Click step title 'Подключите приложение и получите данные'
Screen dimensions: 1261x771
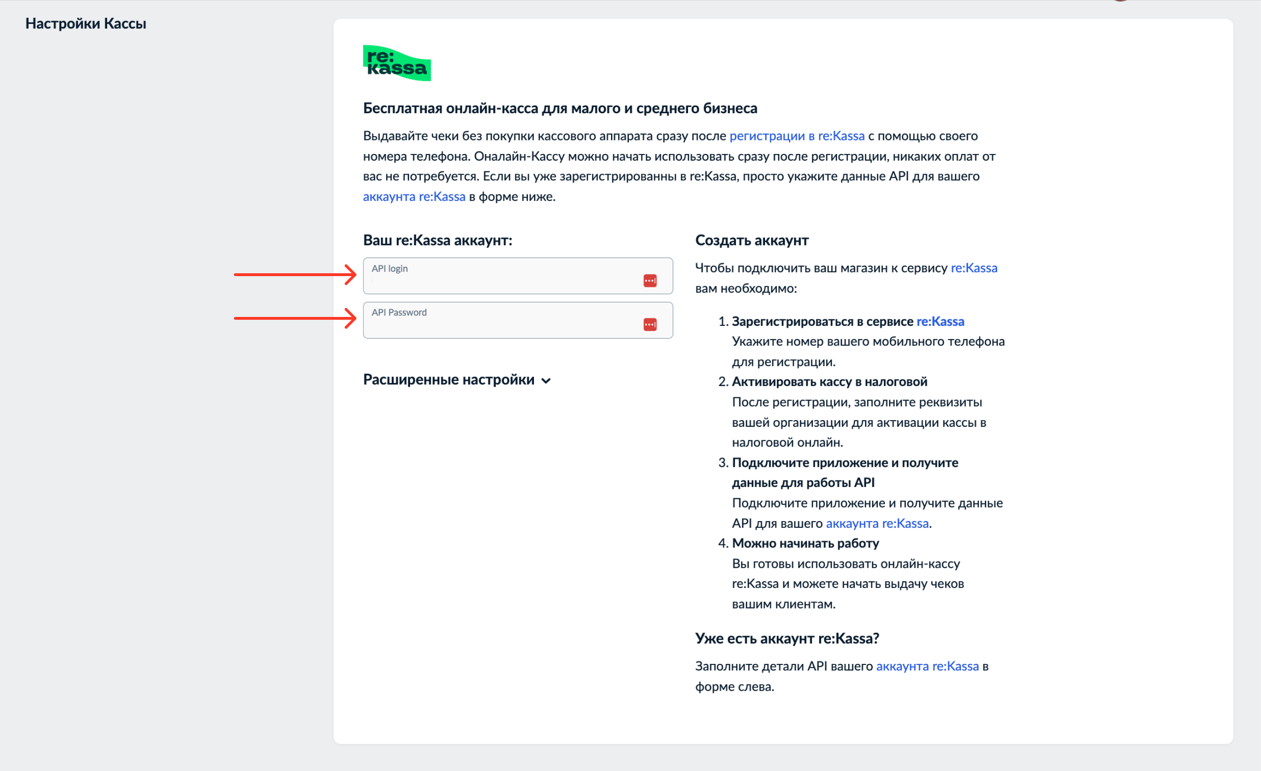844,463
